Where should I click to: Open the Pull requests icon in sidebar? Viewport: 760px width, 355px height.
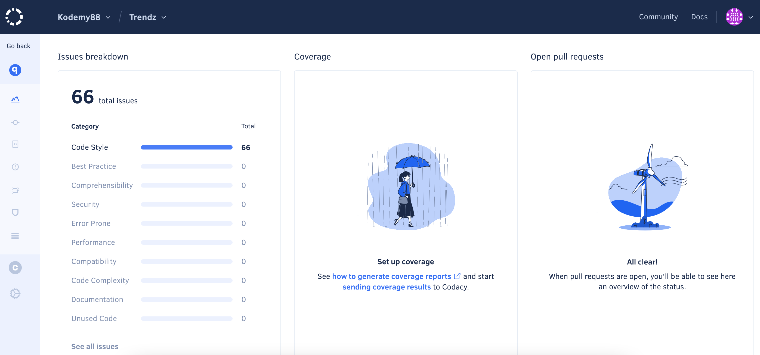coord(15,190)
